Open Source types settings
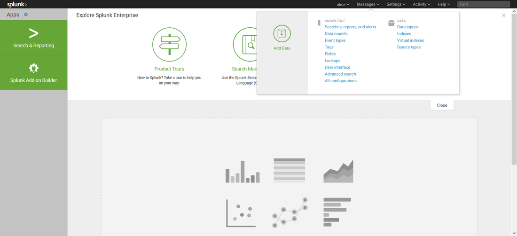The width and height of the screenshot is (517, 236). point(408,47)
